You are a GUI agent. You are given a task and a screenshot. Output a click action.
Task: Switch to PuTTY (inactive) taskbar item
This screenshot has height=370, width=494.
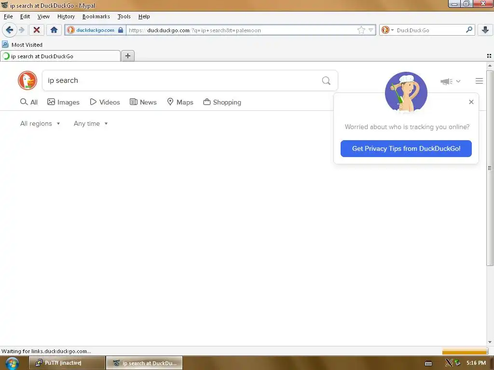pyautogui.click(x=67, y=363)
